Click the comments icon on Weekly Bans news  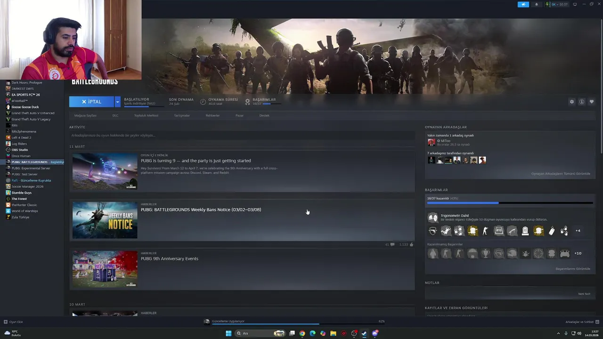[392, 245]
